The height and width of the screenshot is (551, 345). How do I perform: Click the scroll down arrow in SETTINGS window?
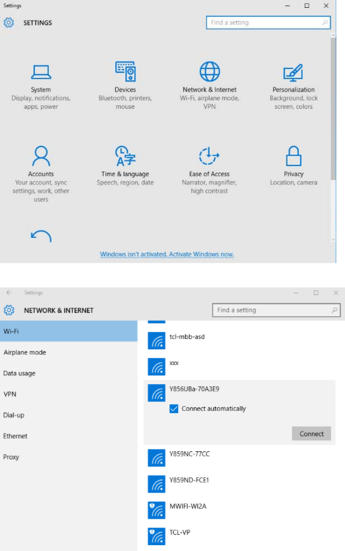point(333,240)
